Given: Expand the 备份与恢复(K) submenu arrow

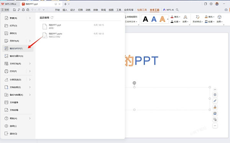Looking at the screenshot, I should tap(30, 95).
